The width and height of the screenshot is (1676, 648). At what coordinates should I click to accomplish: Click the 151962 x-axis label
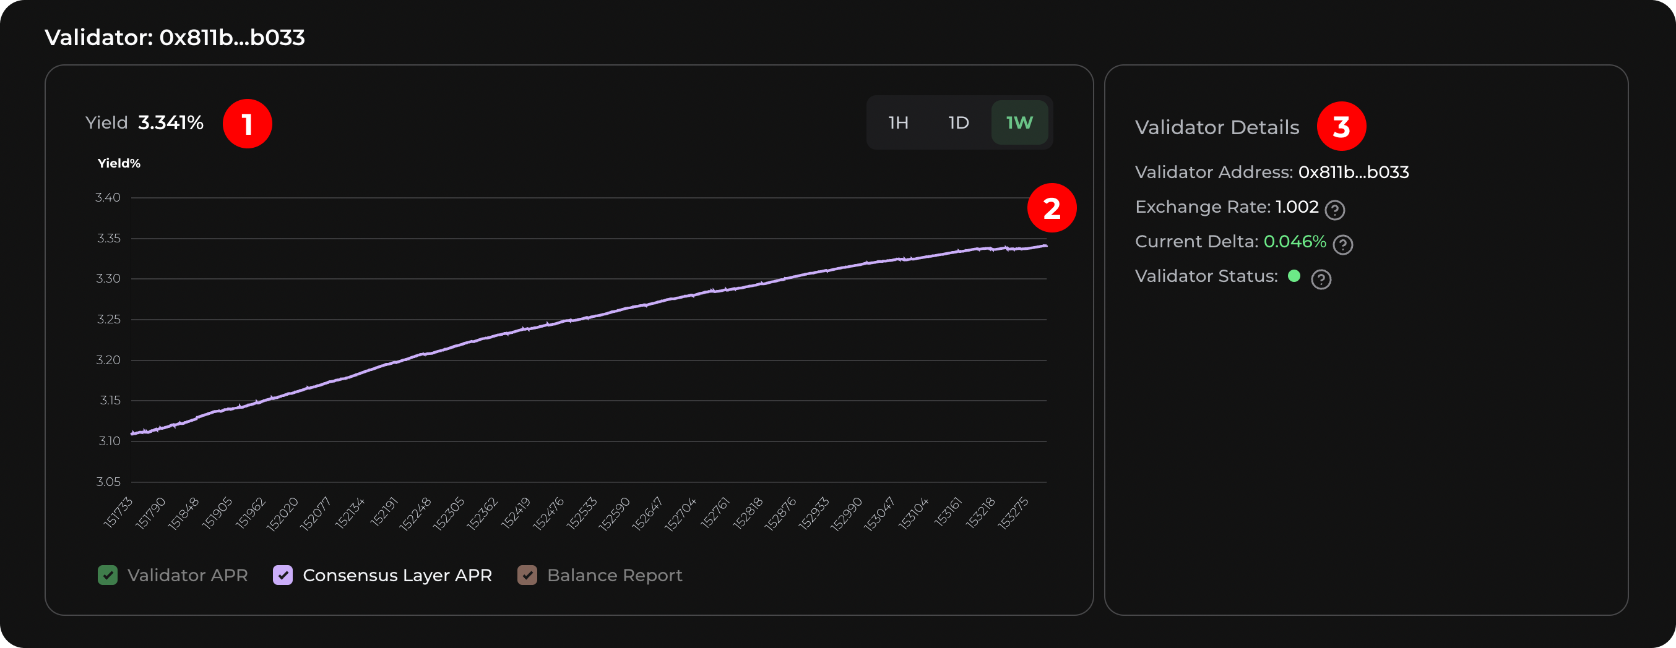pos(251,513)
